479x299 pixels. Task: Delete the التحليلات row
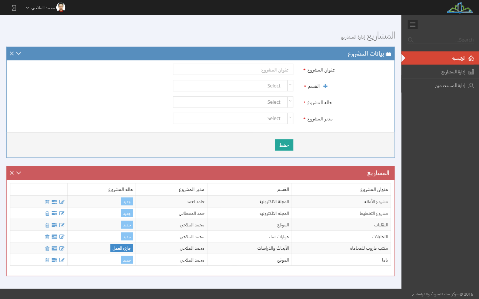(x=47, y=237)
